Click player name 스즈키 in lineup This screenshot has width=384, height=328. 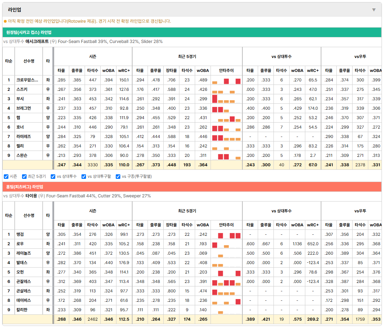[22, 89]
